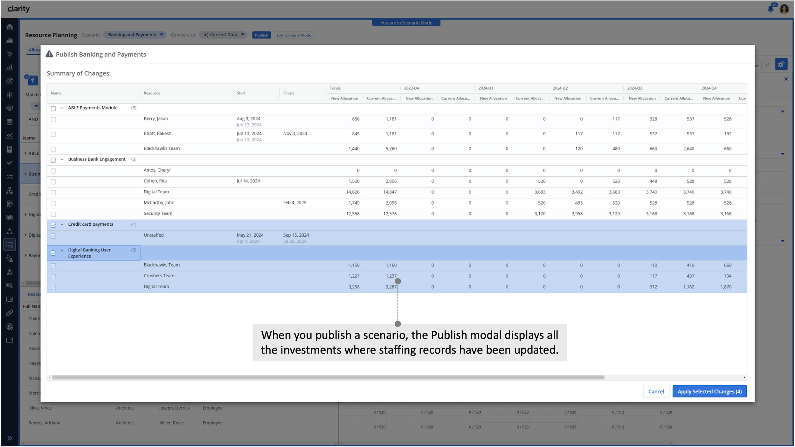Open the external window icon in sidebar
795x447 pixels.
pos(10,340)
